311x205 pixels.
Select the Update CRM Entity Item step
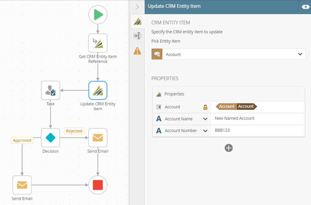98,90
